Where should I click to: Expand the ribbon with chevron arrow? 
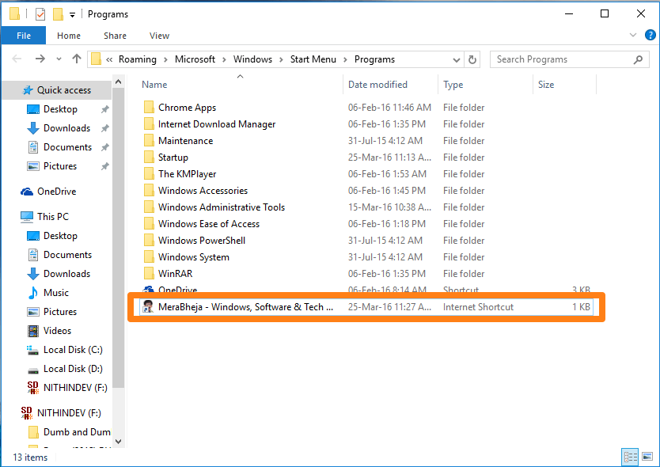point(632,35)
